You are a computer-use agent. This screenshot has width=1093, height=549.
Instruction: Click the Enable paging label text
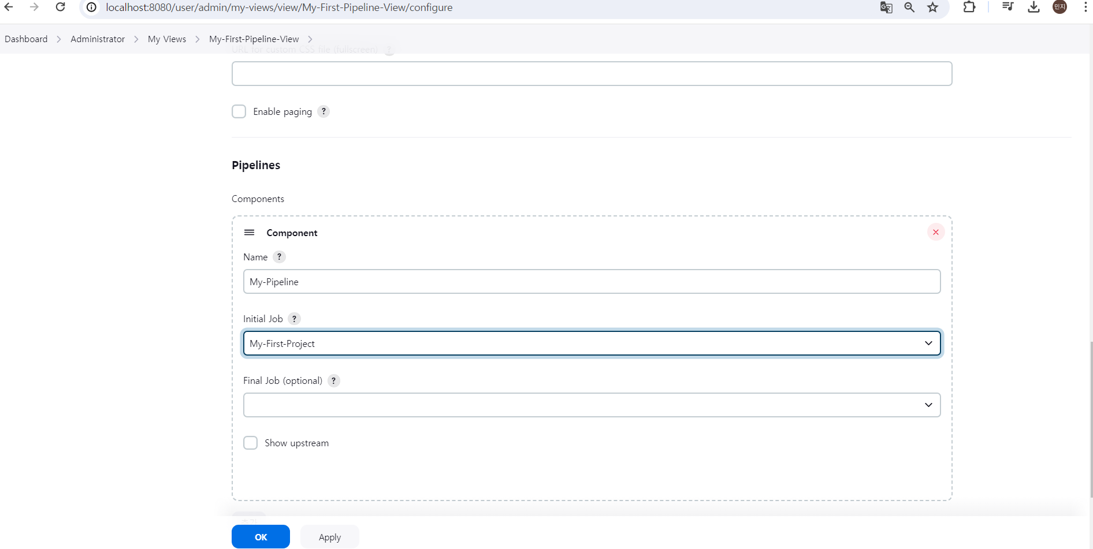coord(282,111)
